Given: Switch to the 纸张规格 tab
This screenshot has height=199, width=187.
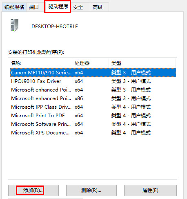Looking at the screenshot, I should click(x=14, y=7).
